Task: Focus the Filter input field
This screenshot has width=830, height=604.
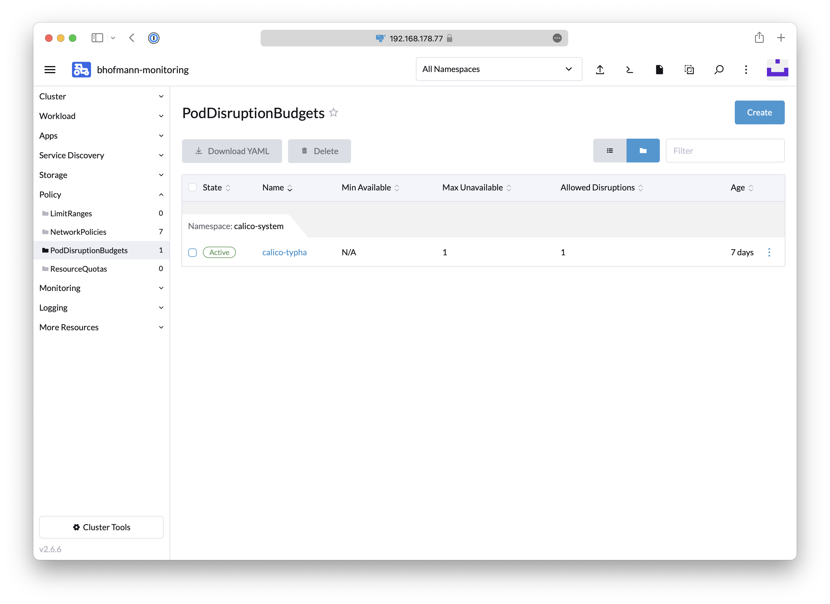Action: click(725, 151)
